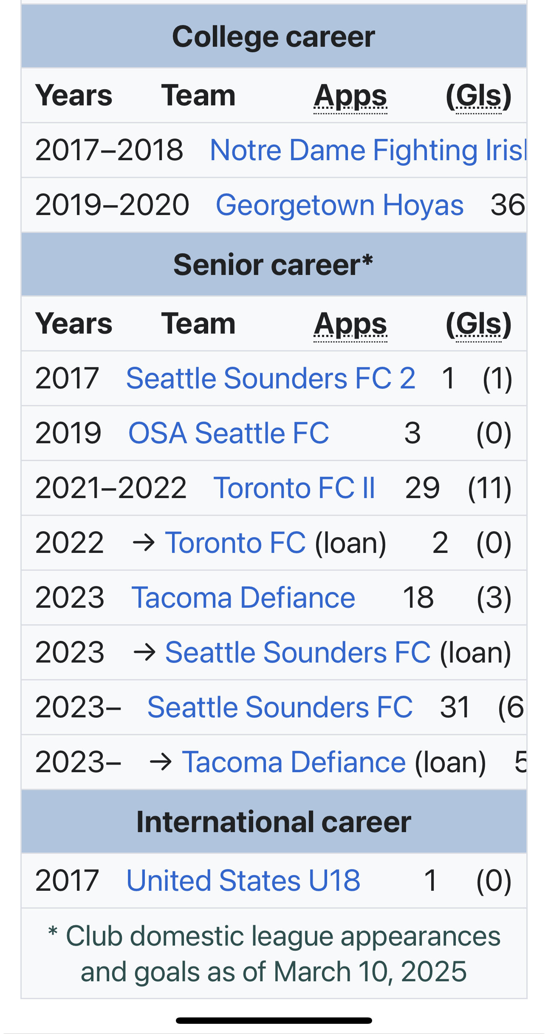Tap Apps abbreviation in Senior career header
The width and height of the screenshot is (548, 1034).
pyautogui.click(x=350, y=324)
